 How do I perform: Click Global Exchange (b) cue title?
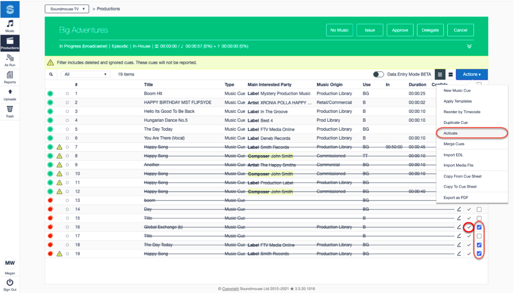pos(163,227)
